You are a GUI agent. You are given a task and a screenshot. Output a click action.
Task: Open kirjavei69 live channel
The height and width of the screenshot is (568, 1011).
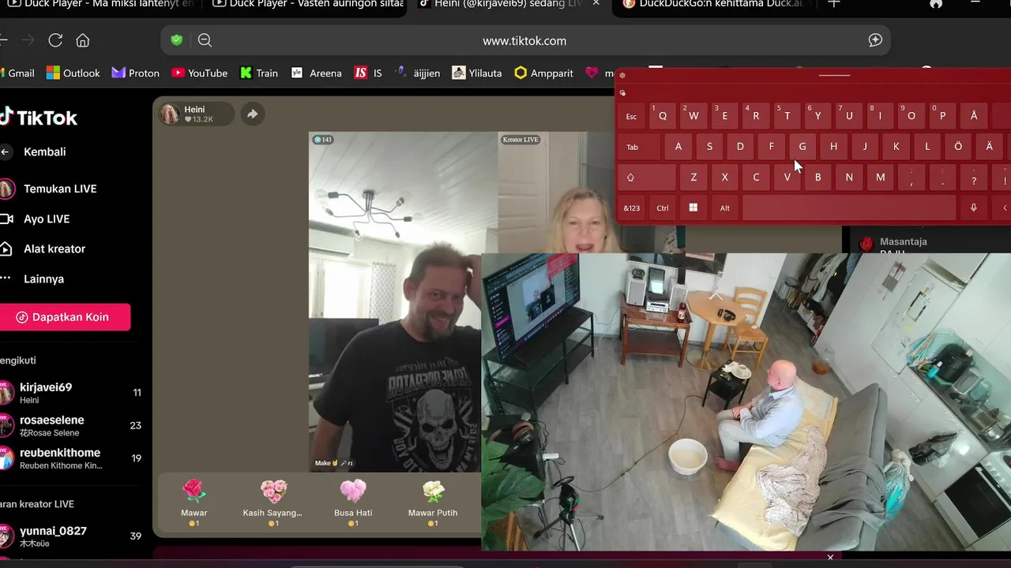(x=71, y=393)
